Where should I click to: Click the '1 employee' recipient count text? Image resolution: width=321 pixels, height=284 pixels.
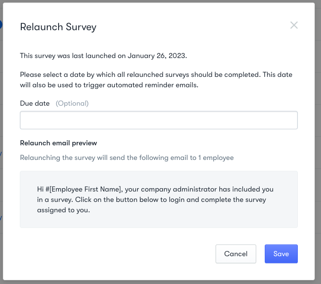click(216, 158)
